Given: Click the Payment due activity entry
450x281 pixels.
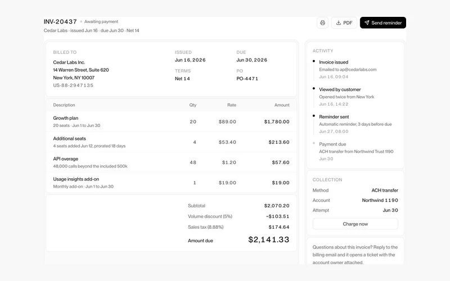Looking at the screenshot, I should pos(355,151).
